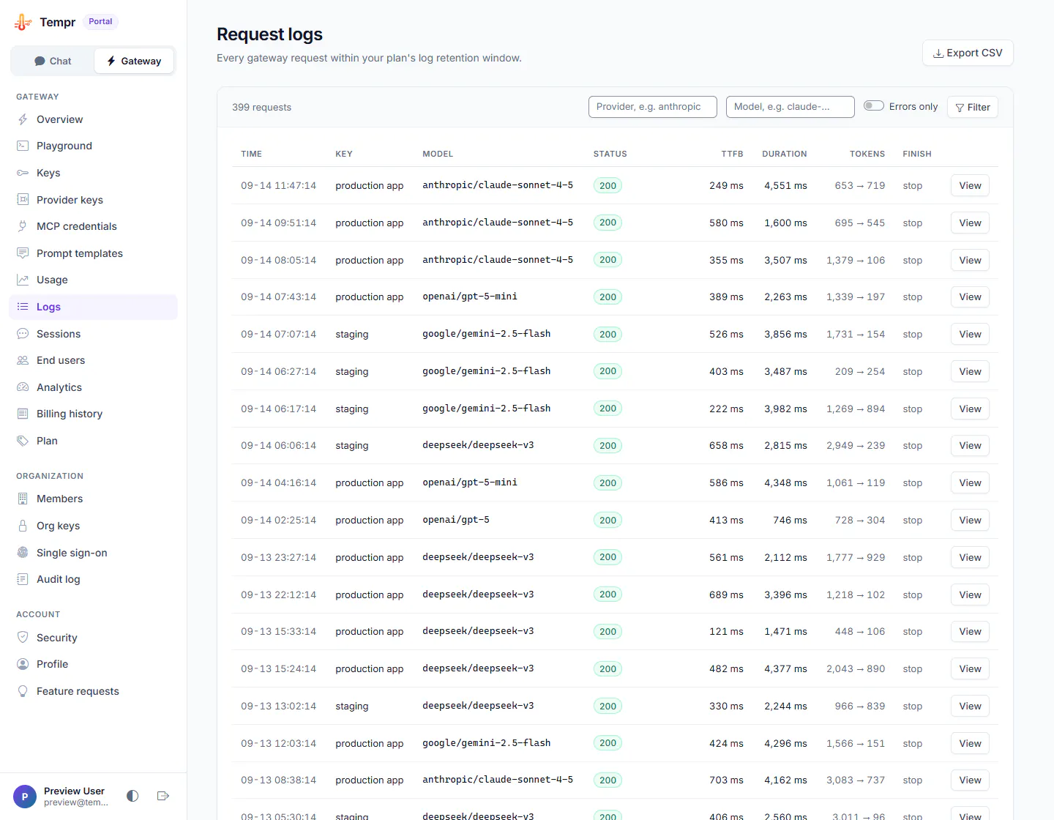Navigate to Billing history
This screenshot has width=1054, height=820.
point(93,414)
